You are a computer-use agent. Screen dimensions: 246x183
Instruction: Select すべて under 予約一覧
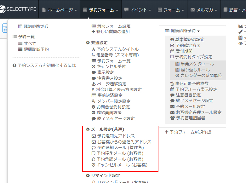coord(30,43)
